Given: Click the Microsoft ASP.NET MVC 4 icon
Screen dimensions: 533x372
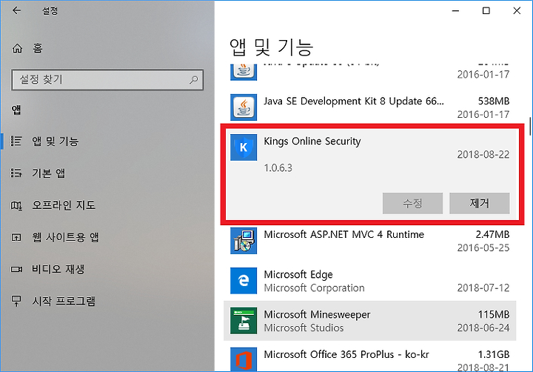Looking at the screenshot, I should click(244, 241).
